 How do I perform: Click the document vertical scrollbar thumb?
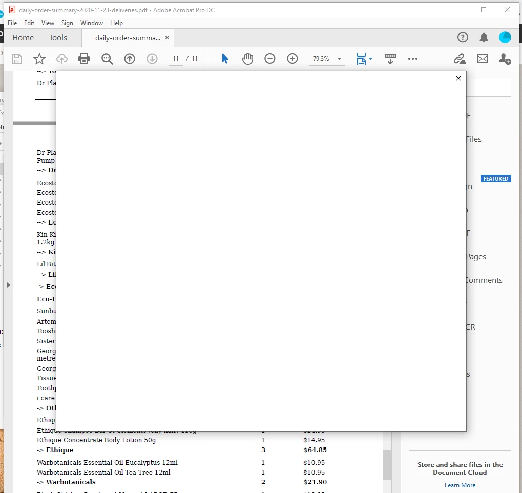point(387,465)
